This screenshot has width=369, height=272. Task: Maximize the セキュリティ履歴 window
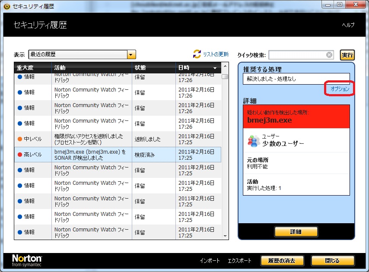click(340, 4)
